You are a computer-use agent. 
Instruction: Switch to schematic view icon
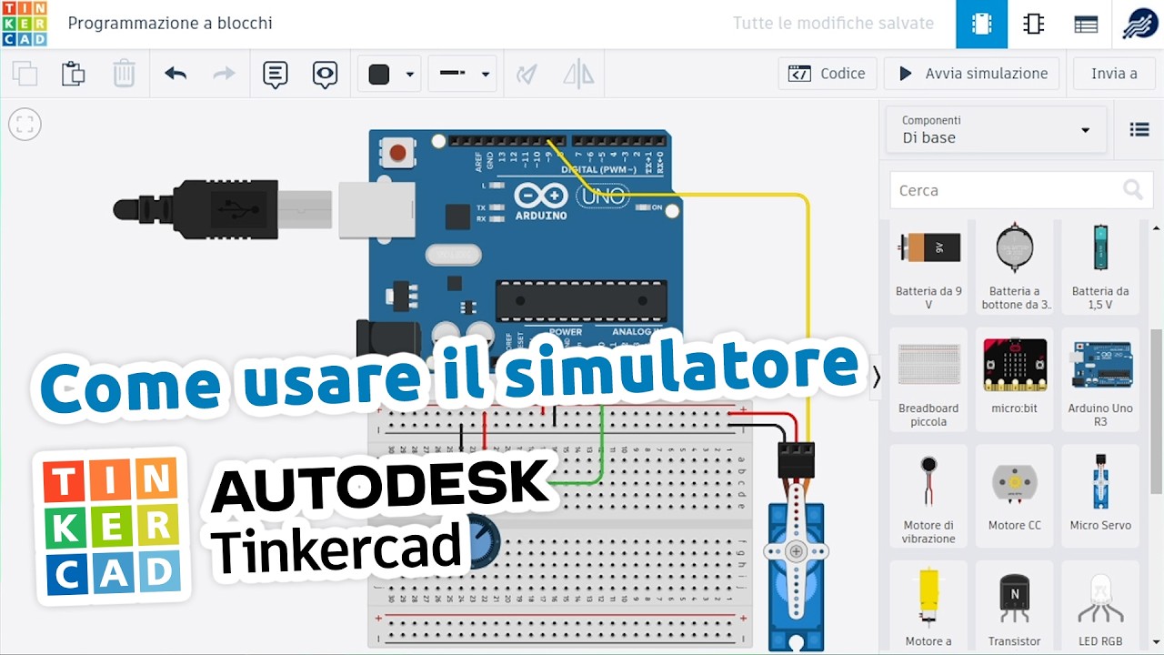(x=1033, y=24)
